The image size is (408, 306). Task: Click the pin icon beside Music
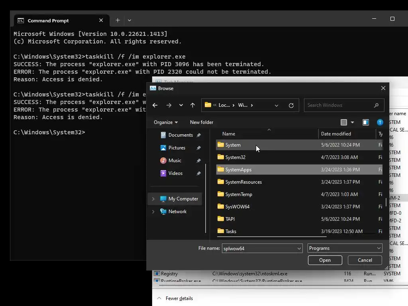(198, 161)
